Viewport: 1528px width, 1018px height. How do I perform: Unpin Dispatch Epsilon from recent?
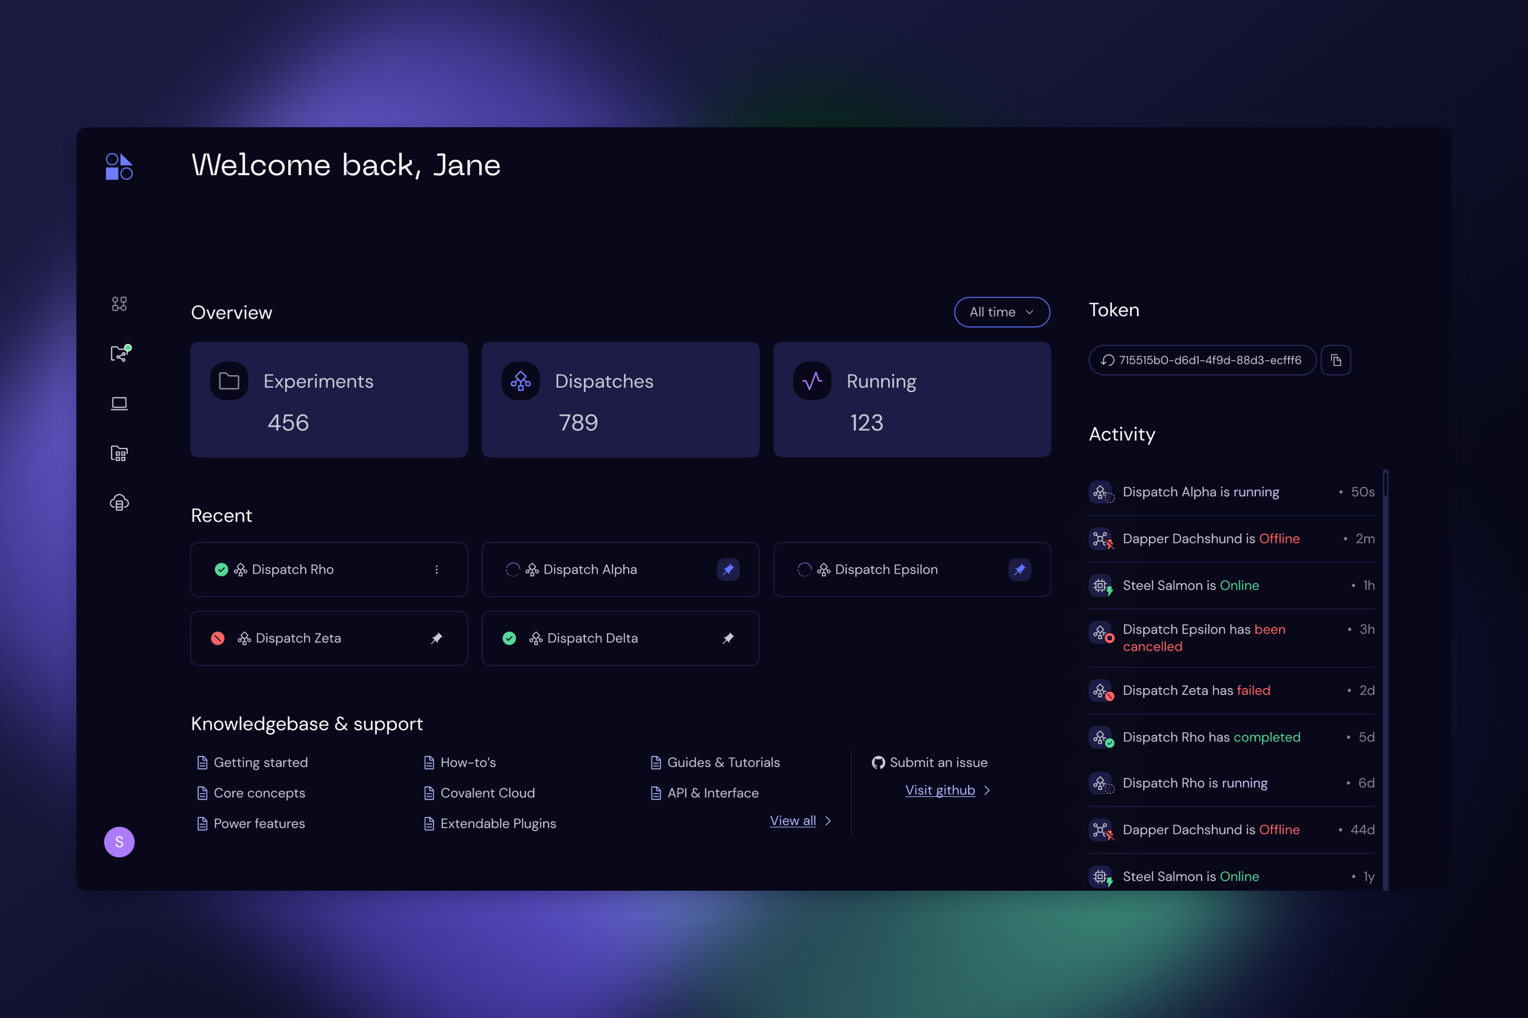[x=1020, y=570]
